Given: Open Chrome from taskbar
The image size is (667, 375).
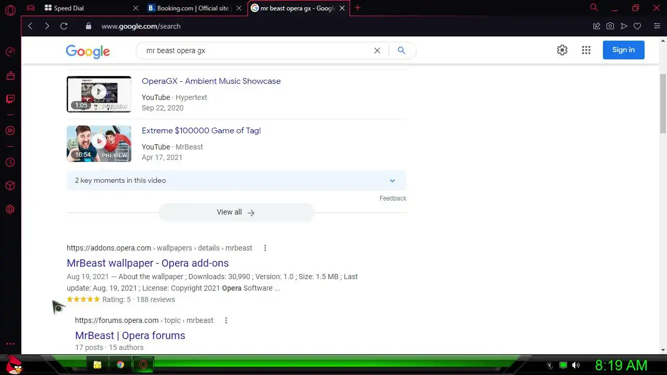Looking at the screenshot, I should pyautogui.click(x=120, y=365).
